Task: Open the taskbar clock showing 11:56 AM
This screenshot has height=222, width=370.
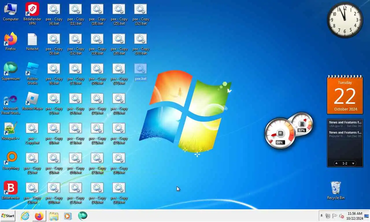Action: coord(355,216)
